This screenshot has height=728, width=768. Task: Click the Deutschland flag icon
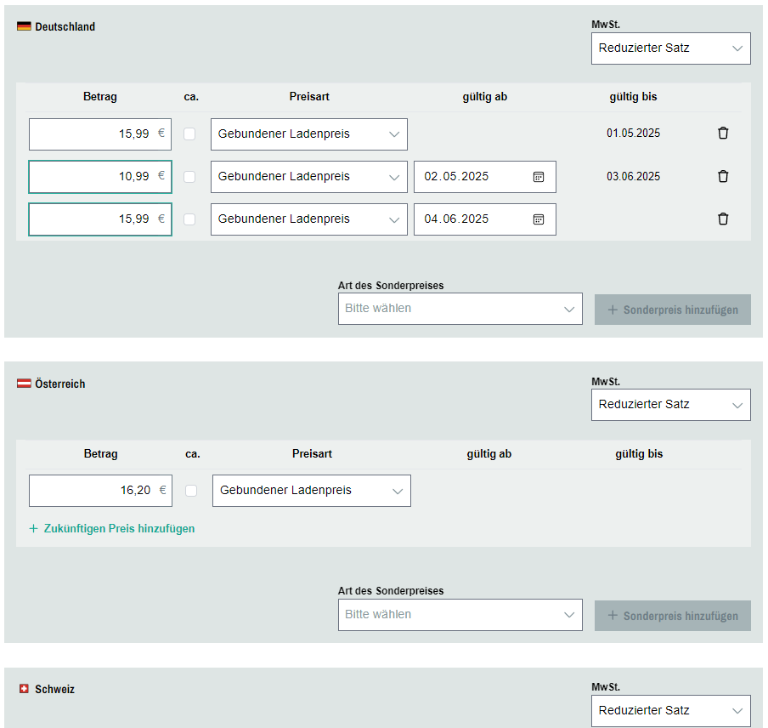pos(24,27)
